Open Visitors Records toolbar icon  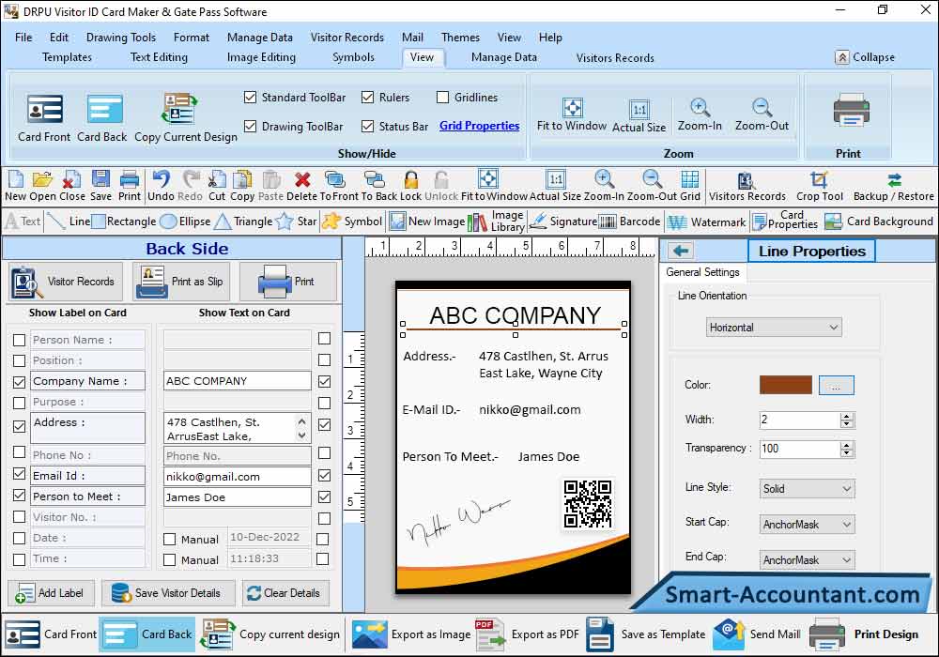747,180
